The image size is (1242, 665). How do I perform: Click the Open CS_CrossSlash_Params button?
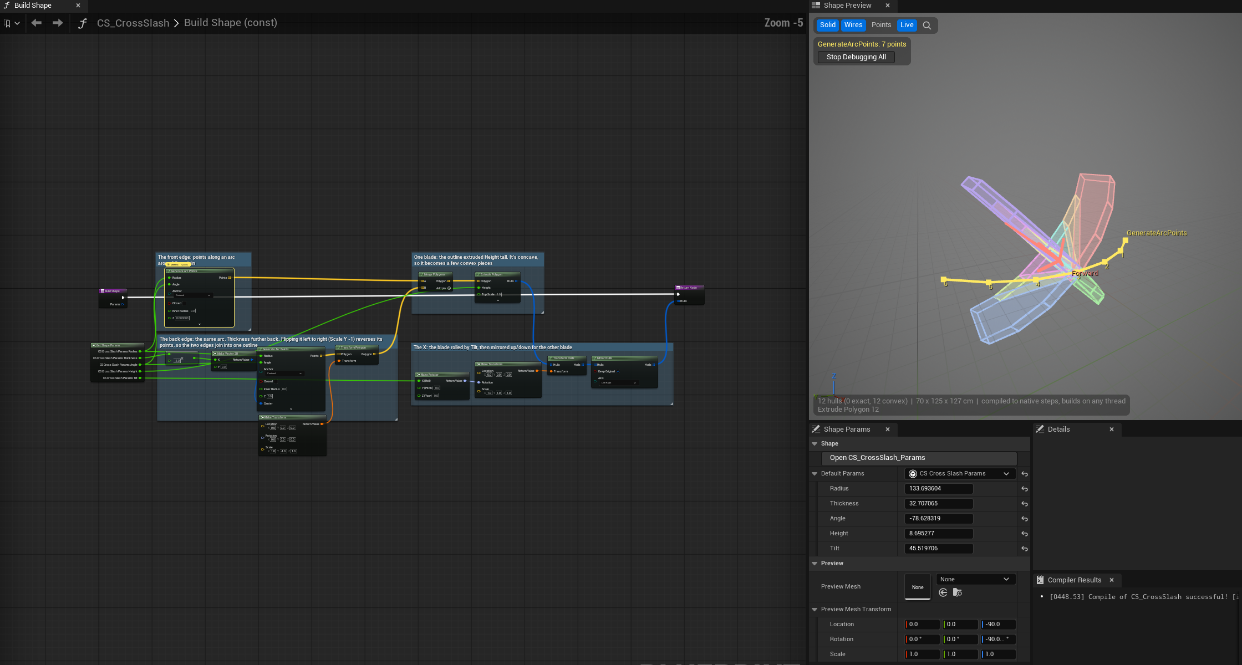919,458
